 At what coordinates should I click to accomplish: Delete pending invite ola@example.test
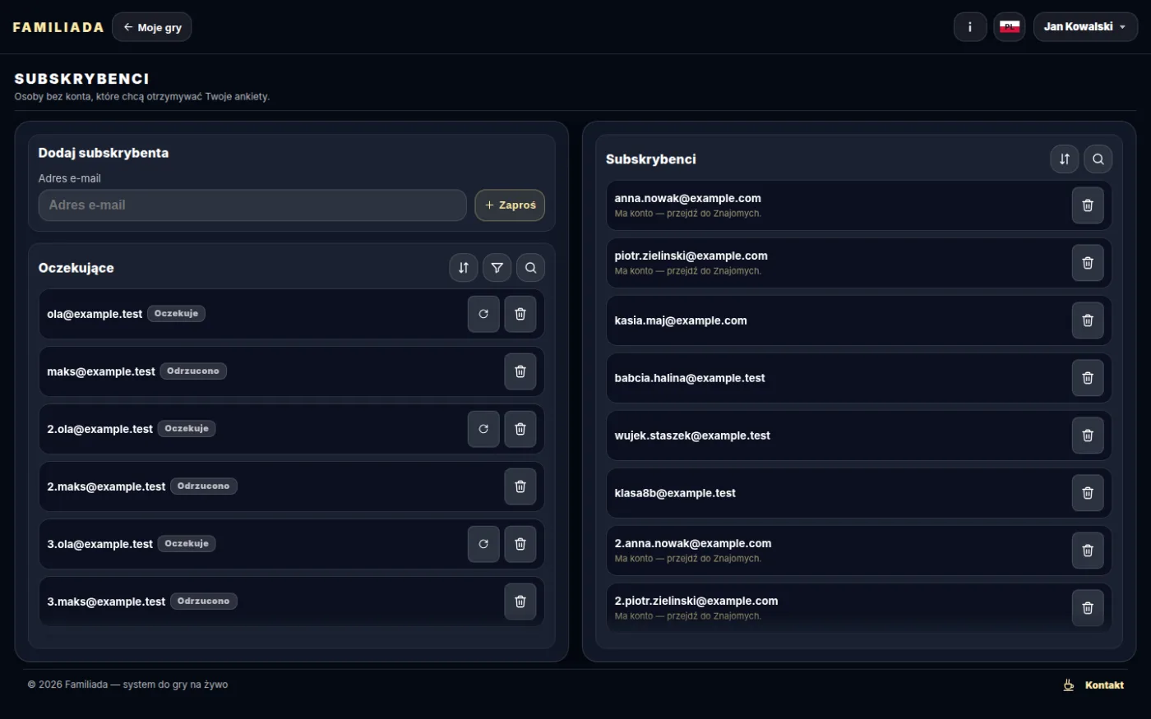point(520,314)
